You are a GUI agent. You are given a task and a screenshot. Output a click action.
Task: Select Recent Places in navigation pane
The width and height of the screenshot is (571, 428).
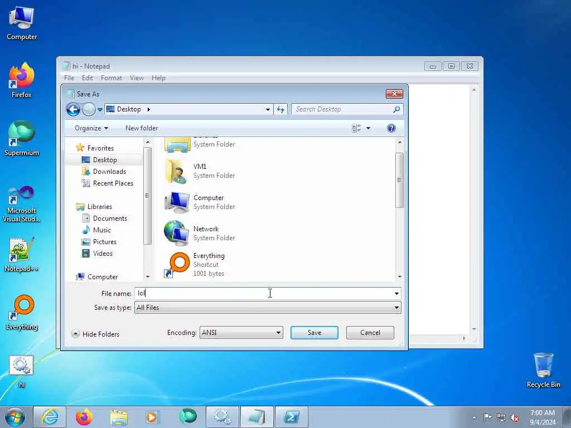pyautogui.click(x=108, y=183)
